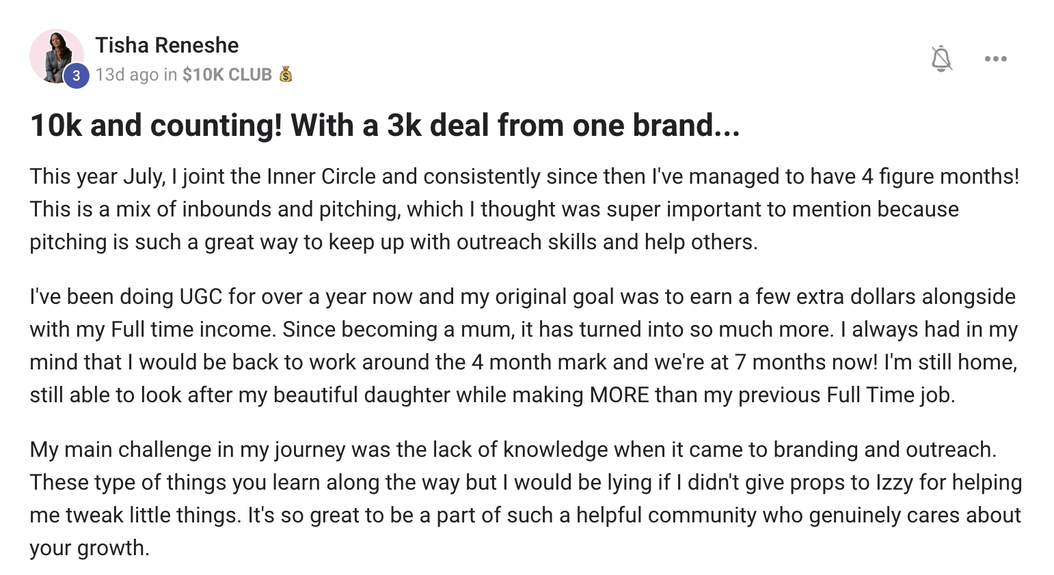Click the line starting "This year July"
1054x575 pixels.
click(524, 176)
